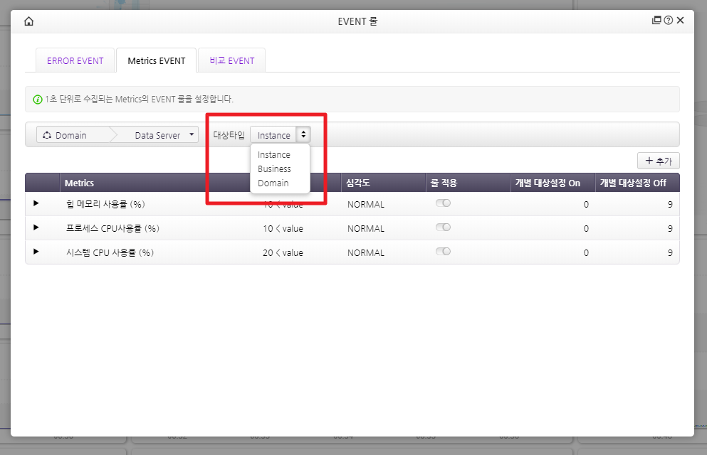Click the 추가 add button
The image size is (707, 455).
659,161
